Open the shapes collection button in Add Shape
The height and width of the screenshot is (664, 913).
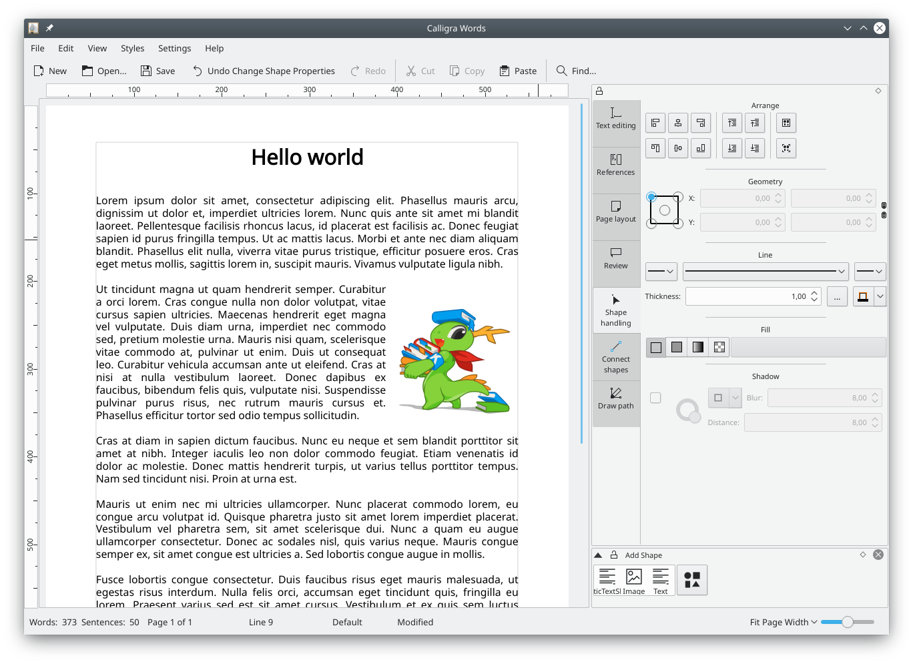(x=691, y=580)
